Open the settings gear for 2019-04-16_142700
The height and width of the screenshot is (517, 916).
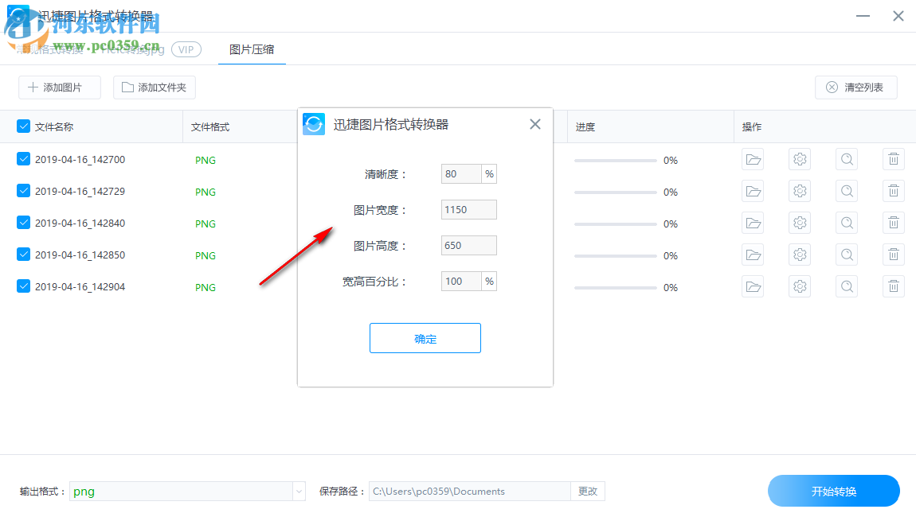coord(799,159)
